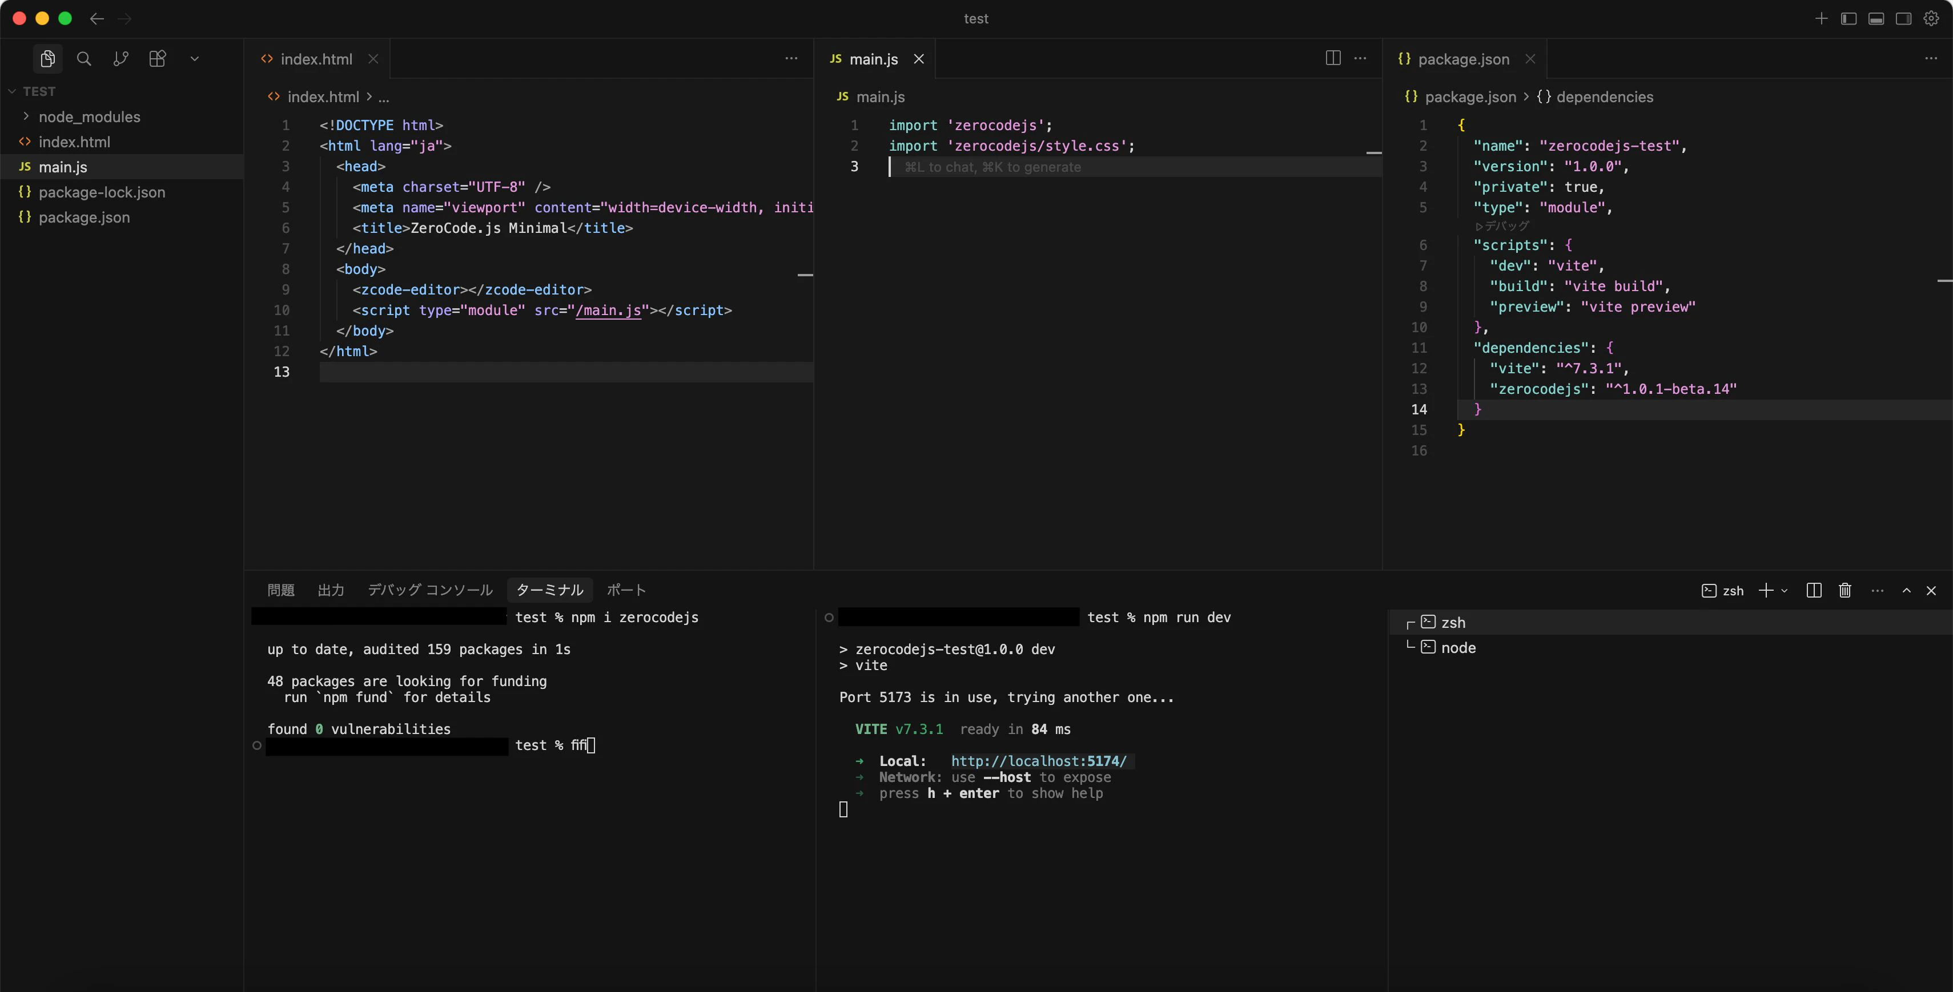Screen dimensions: 1953x992
Task: Open the 出力 panel tab
Action: point(331,590)
